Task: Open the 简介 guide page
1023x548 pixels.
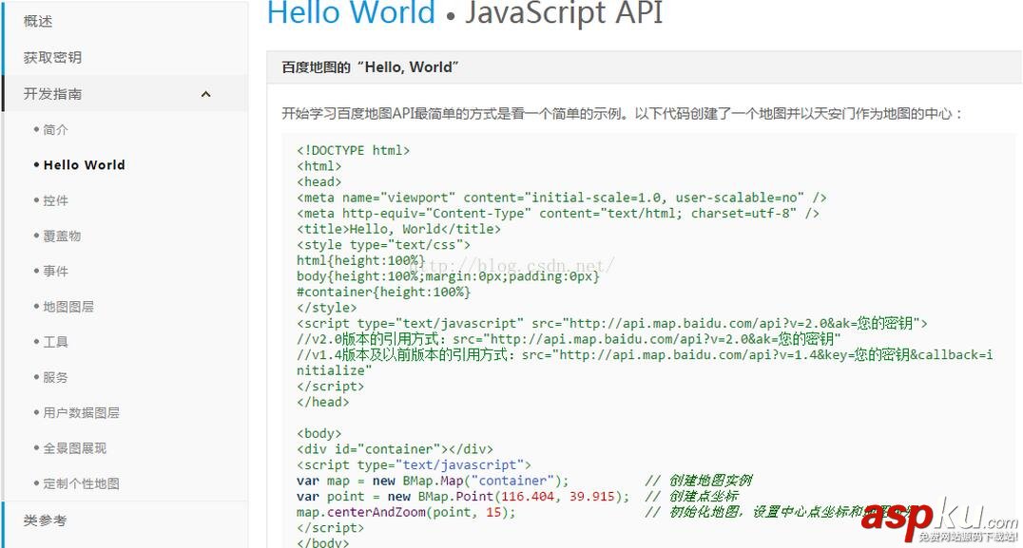Action: tap(55, 130)
